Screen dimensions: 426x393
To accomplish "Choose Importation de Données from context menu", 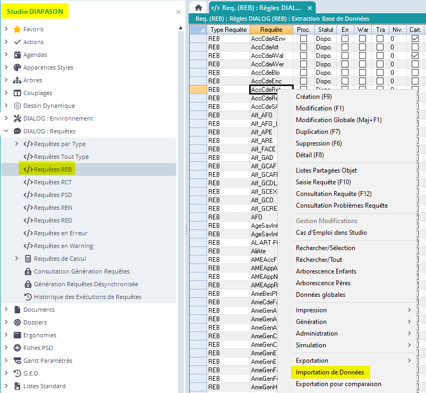I will [x=329, y=372].
